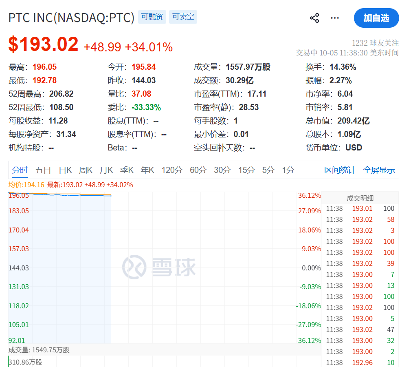
Task: Open the 区间统计 link
Action: click(x=340, y=170)
